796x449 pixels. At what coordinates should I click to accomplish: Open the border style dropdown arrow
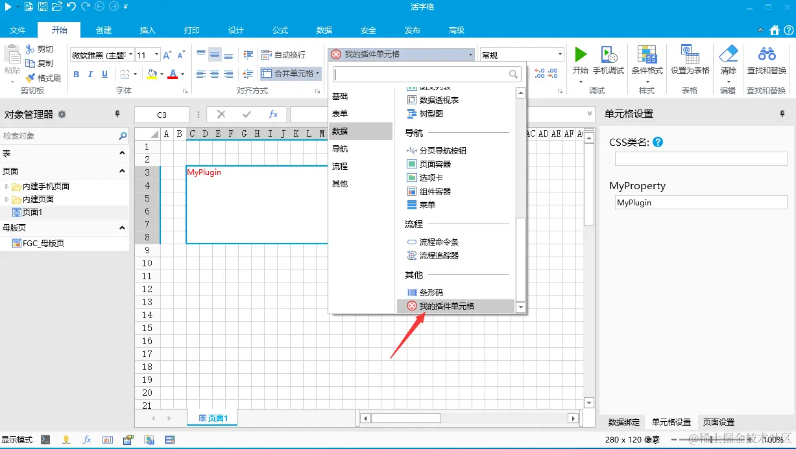(135, 74)
